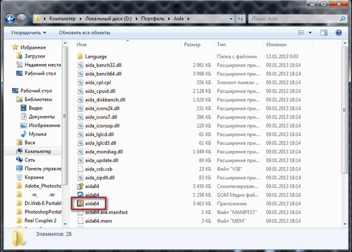Click the 'Изображения' library icon
This screenshot has height=252, width=352.
click(x=23, y=125)
